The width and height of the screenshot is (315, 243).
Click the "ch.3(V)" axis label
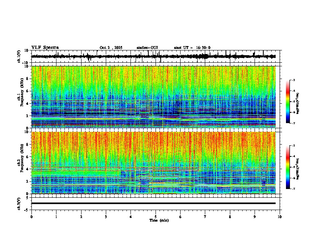tap(19, 204)
